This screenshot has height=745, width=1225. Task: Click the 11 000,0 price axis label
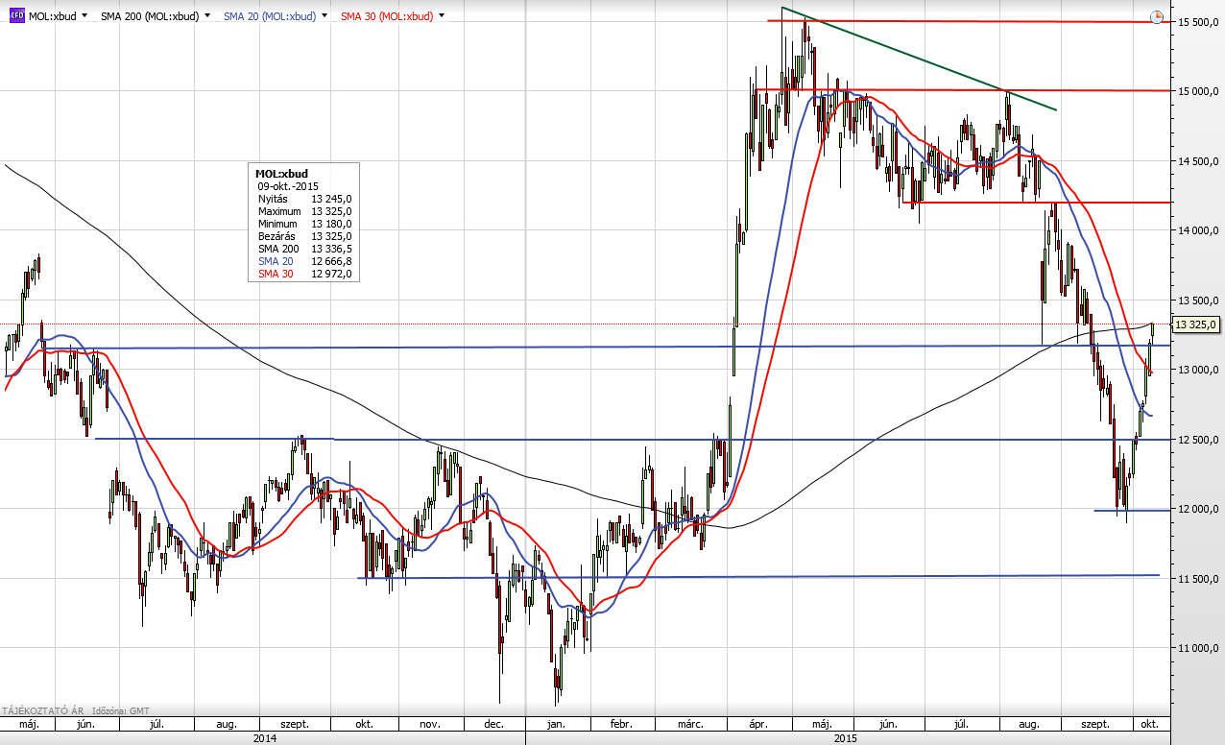click(1196, 648)
